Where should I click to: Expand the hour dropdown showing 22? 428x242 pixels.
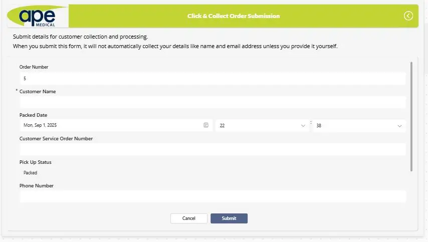262,125
